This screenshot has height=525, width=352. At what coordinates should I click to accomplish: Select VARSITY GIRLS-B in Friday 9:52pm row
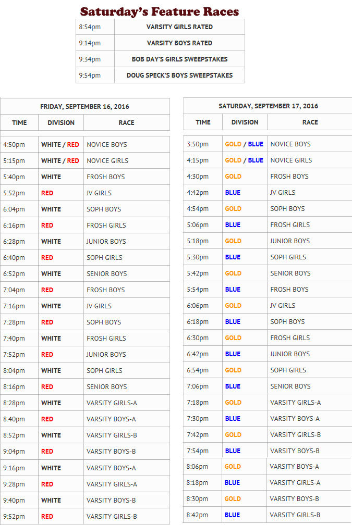tap(112, 516)
